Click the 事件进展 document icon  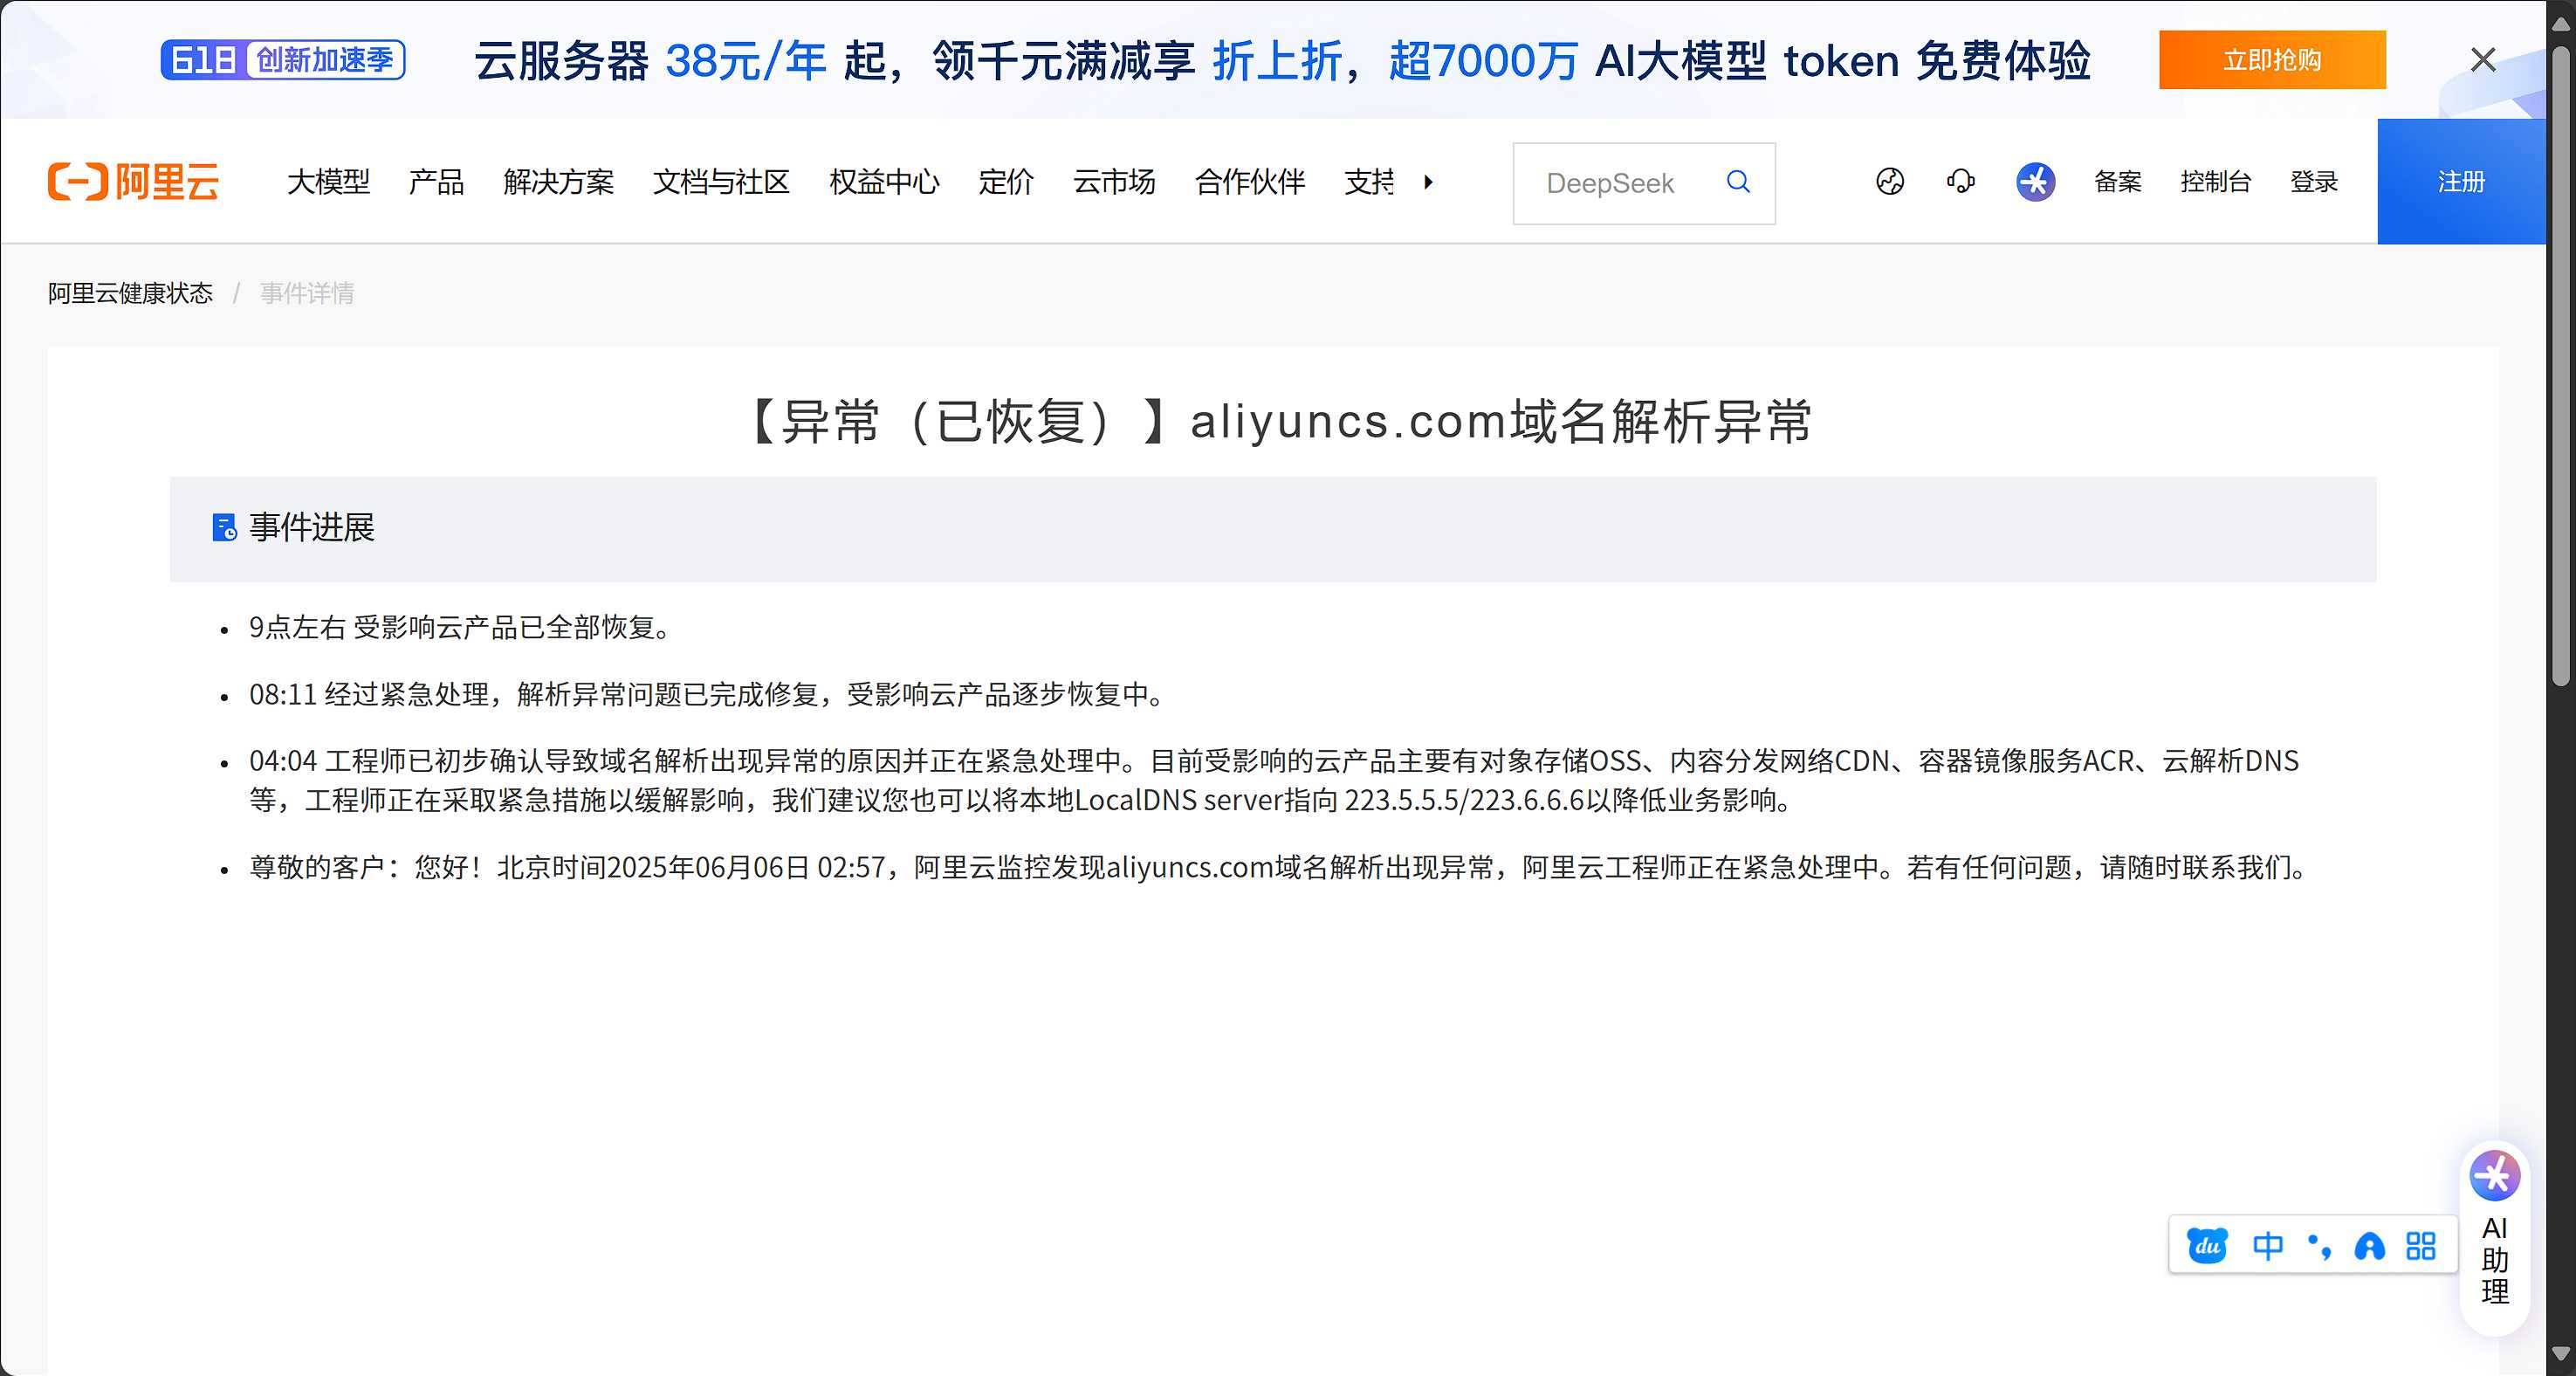(x=224, y=528)
